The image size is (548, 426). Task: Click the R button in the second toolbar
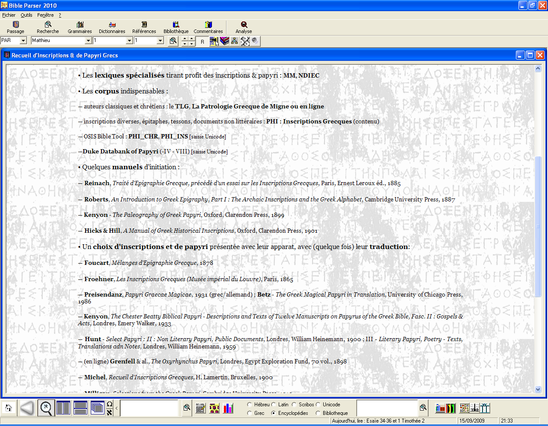coord(203,41)
